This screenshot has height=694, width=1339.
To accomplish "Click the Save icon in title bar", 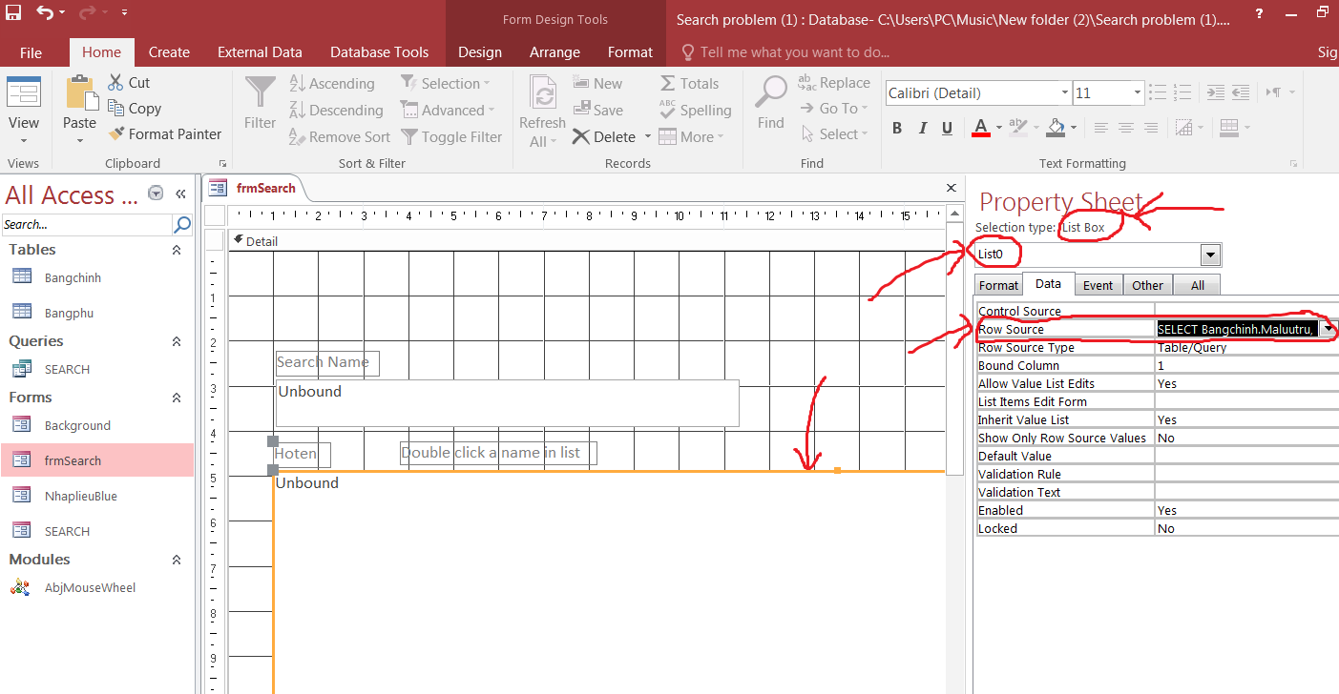I will (x=13, y=13).
